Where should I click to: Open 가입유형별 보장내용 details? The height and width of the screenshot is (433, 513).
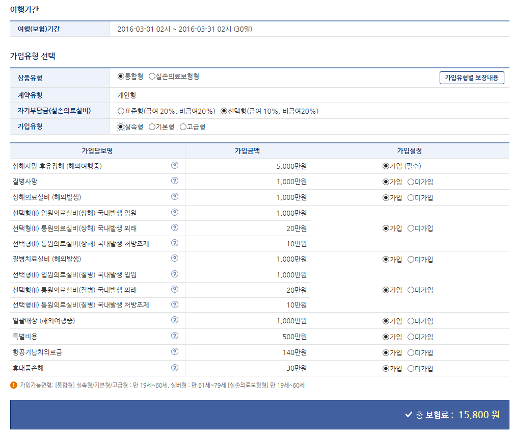[x=472, y=78]
